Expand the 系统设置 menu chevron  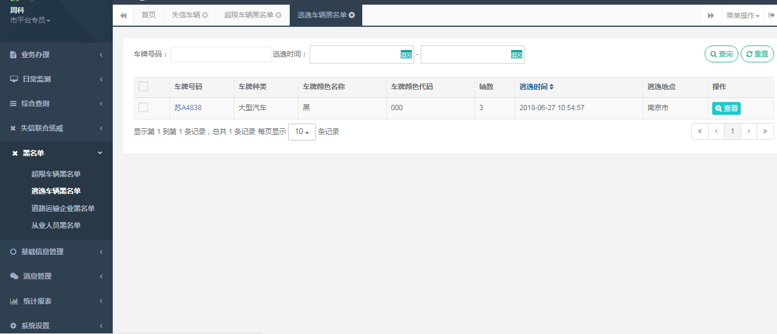coord(101,326)
